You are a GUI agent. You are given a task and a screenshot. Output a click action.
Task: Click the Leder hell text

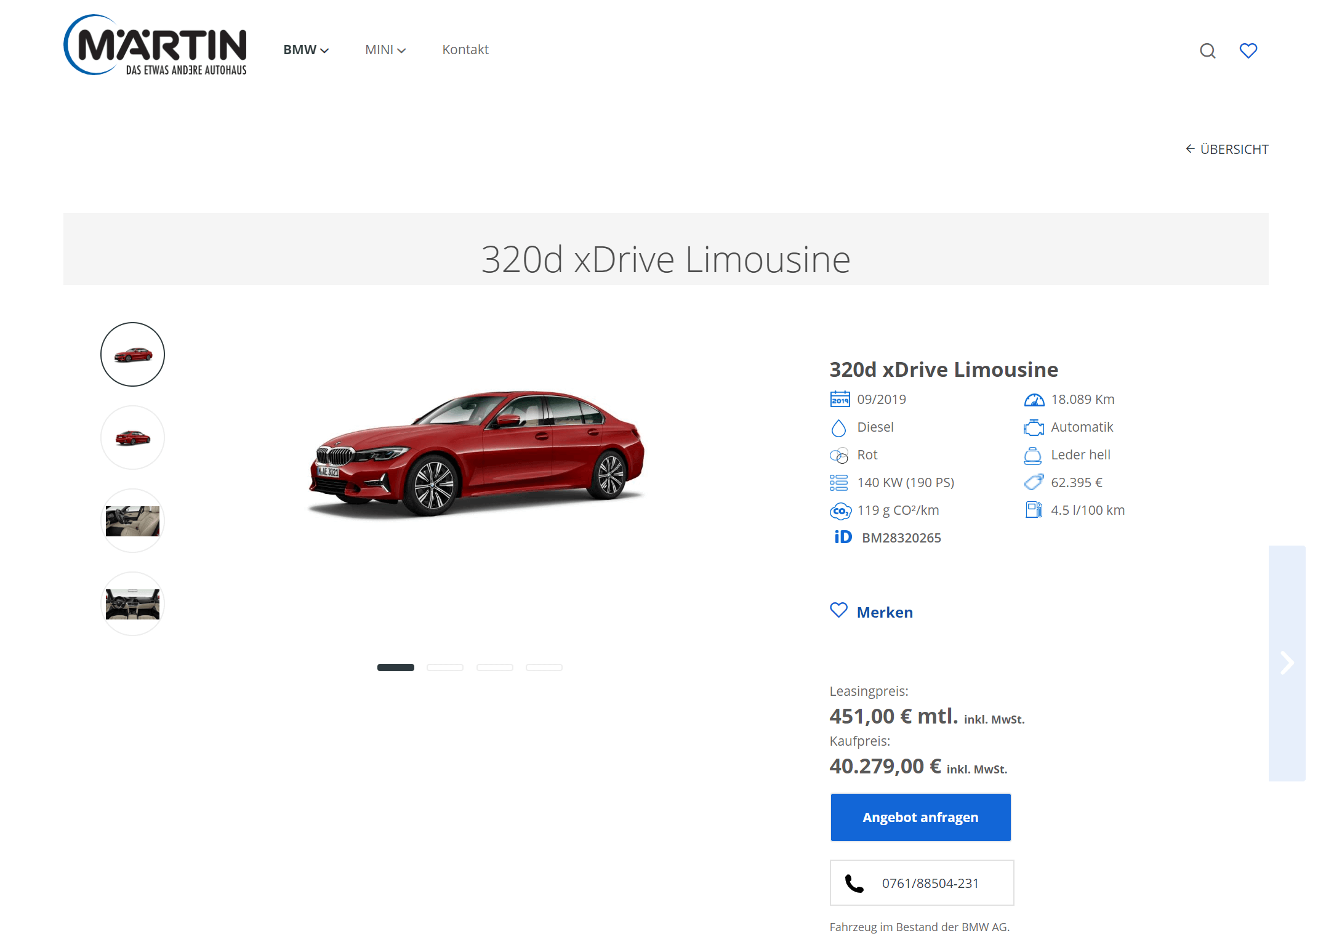[1080, 454]
